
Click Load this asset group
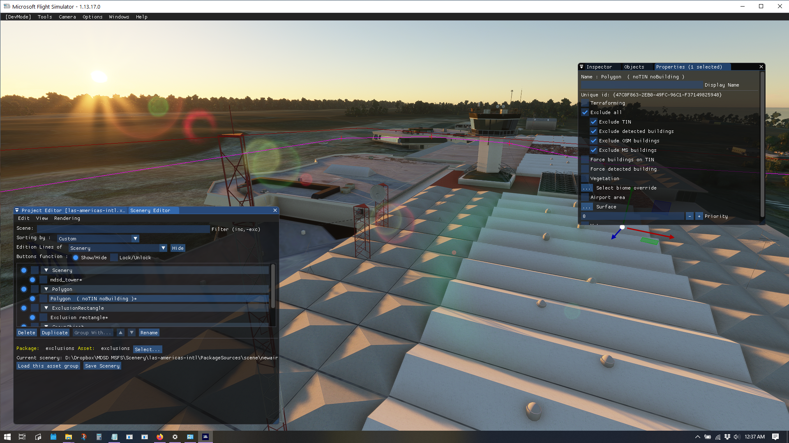(48, 366)
